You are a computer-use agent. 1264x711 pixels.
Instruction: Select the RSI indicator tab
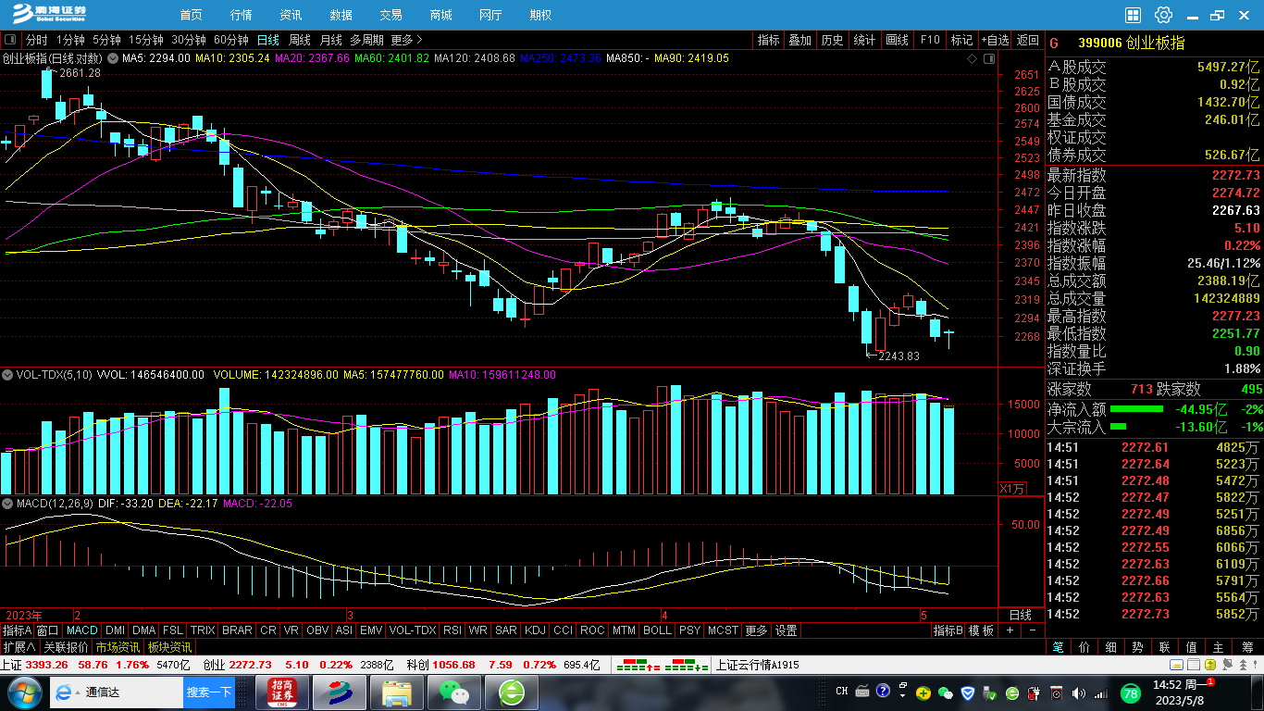[x=452, y=630]
